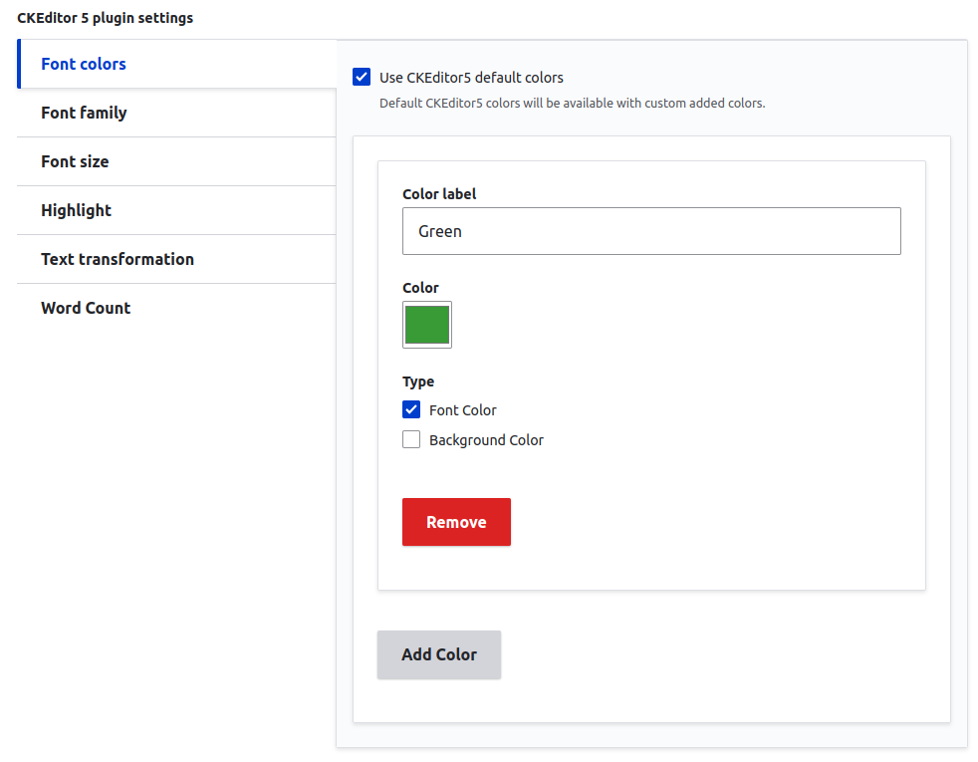The width and height of the screenshot is (978, 762).
Task: Click the 'Color' caption above the swatch
Action: tap(420, 288)
